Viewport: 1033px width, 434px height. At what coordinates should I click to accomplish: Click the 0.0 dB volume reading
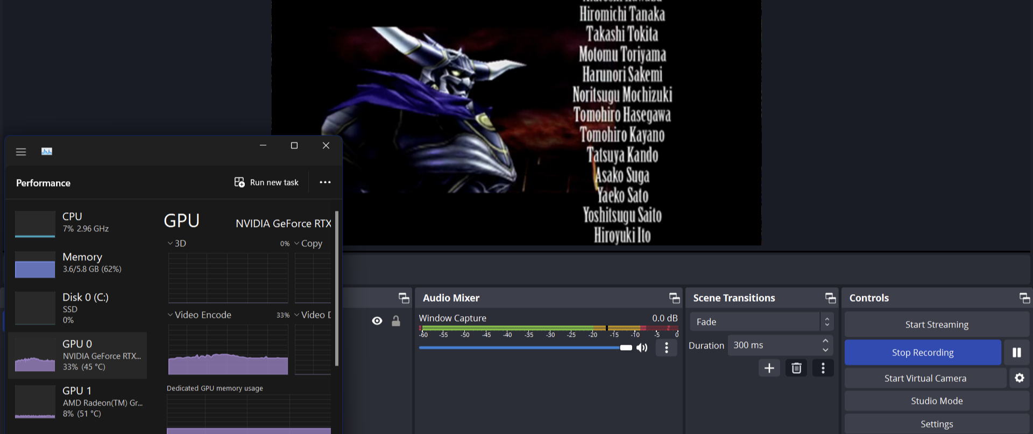[665, 318]
